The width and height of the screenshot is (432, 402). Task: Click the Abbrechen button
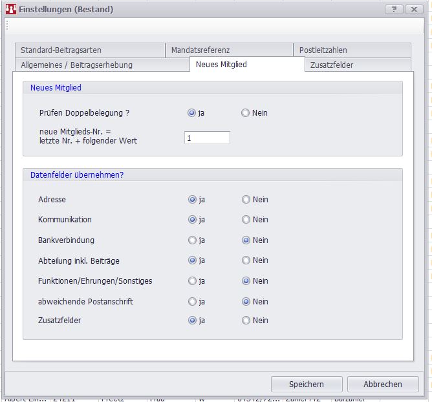coord(382,384)
